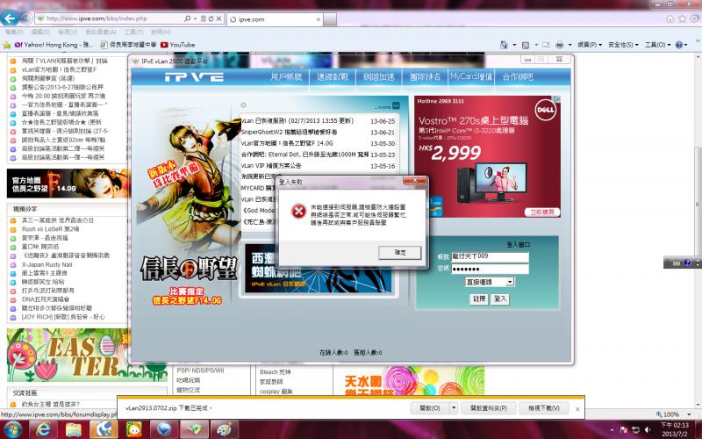
Task: Open the 團隊排名 tab in IPvE window
Action: pos(425,76)
